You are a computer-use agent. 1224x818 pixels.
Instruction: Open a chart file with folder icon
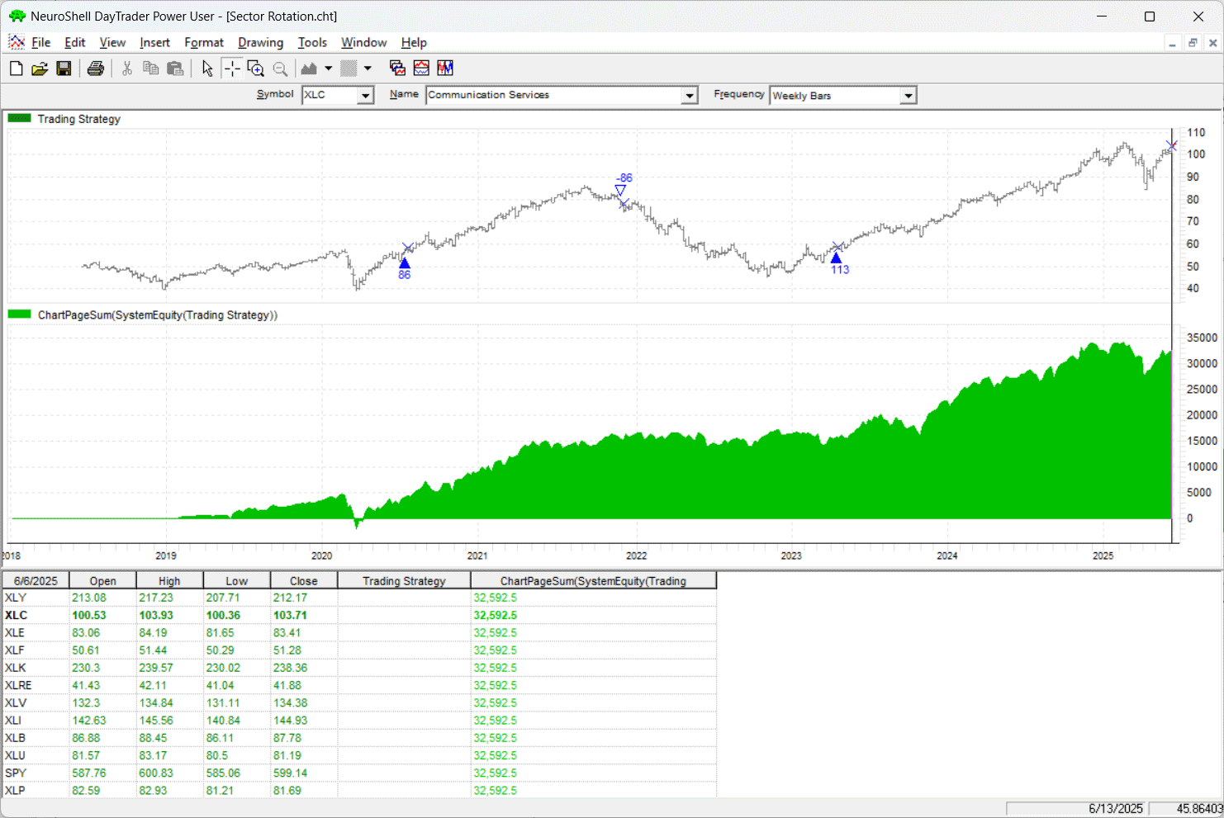pos(40,69)
